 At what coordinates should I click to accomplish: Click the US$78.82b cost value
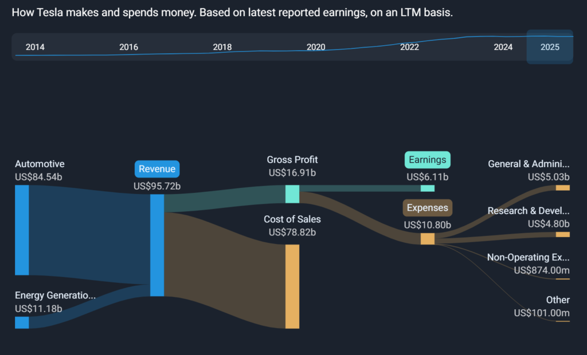click(292, 232)
